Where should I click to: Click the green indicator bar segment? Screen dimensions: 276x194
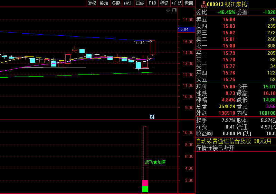[145, 189]
